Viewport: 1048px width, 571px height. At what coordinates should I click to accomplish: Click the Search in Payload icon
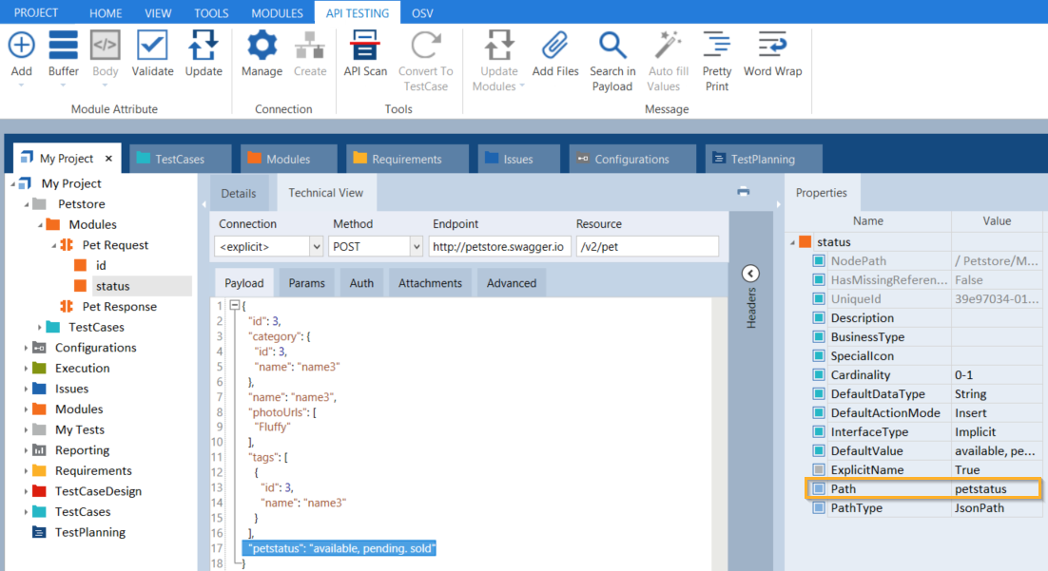point(612,46)
